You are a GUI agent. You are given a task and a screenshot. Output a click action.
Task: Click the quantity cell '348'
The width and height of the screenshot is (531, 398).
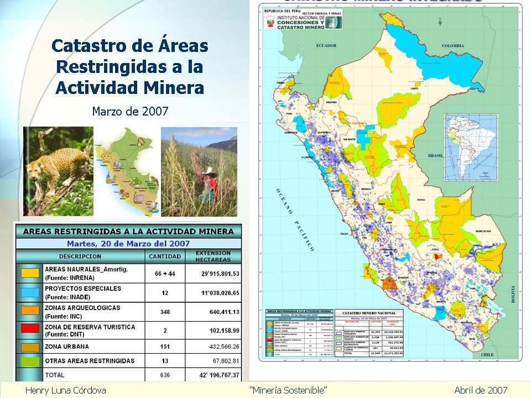click(x=165, y=312)
